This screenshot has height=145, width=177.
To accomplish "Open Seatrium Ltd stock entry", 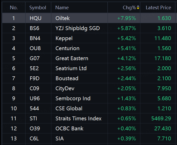I will [x=89, y=68].
